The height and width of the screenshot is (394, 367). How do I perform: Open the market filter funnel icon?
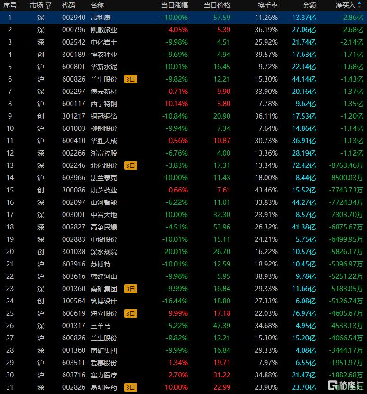pos(48,5)
